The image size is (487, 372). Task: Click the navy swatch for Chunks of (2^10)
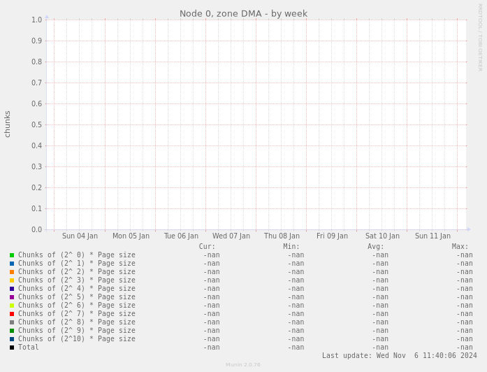12,339
